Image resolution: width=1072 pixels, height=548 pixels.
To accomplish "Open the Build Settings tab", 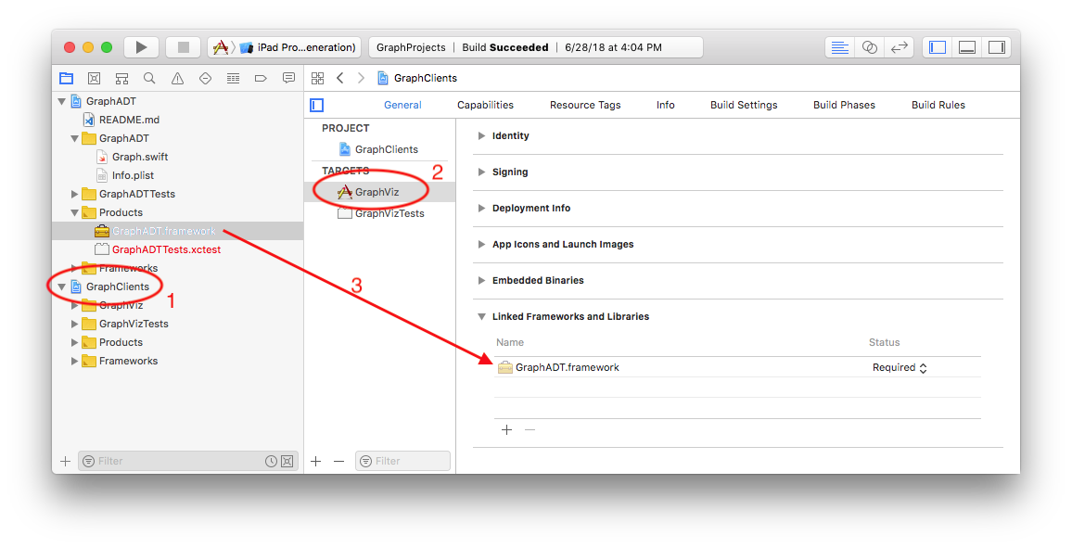I will 744,105.
